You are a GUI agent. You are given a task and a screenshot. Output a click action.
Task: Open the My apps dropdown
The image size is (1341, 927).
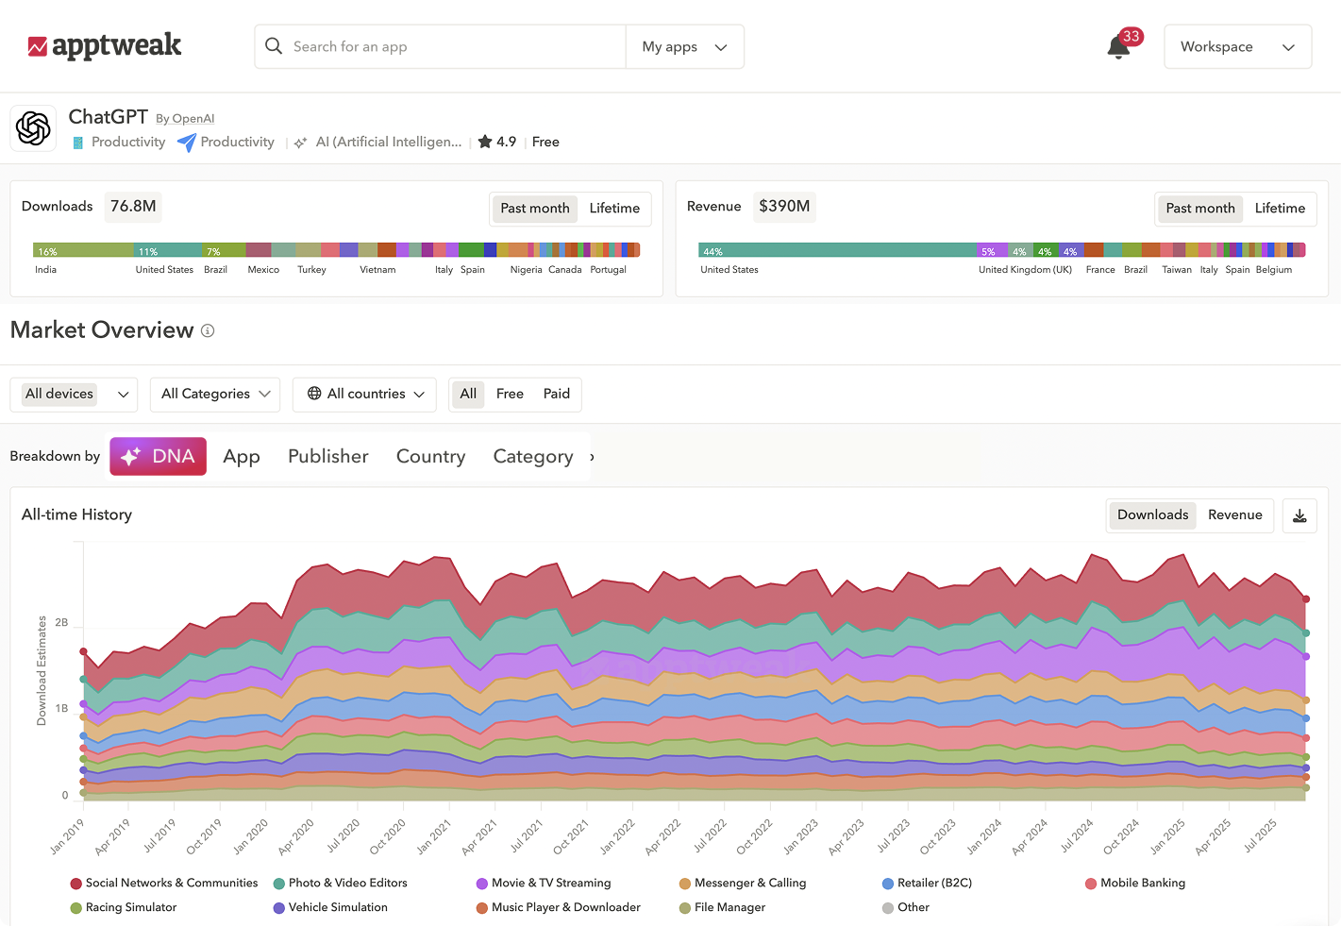coord(684,47)
